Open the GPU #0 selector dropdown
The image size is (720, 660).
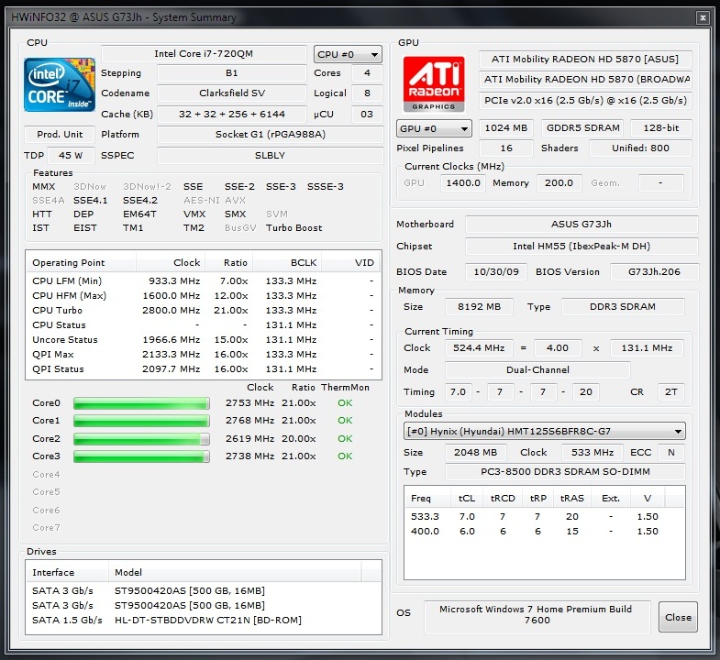pos(434,128)
